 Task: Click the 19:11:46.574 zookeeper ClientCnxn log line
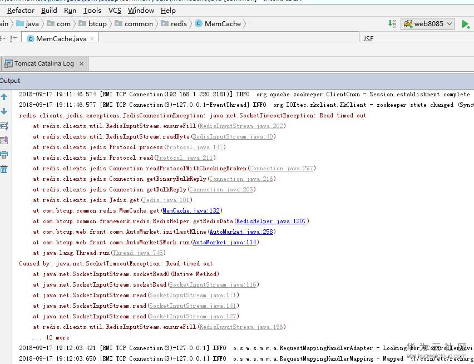point(244,94)
